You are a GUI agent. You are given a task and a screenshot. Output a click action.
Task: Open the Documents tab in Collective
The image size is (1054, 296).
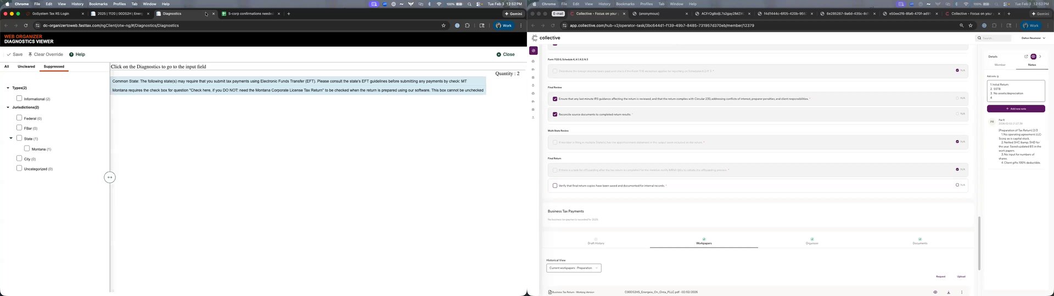920,241
